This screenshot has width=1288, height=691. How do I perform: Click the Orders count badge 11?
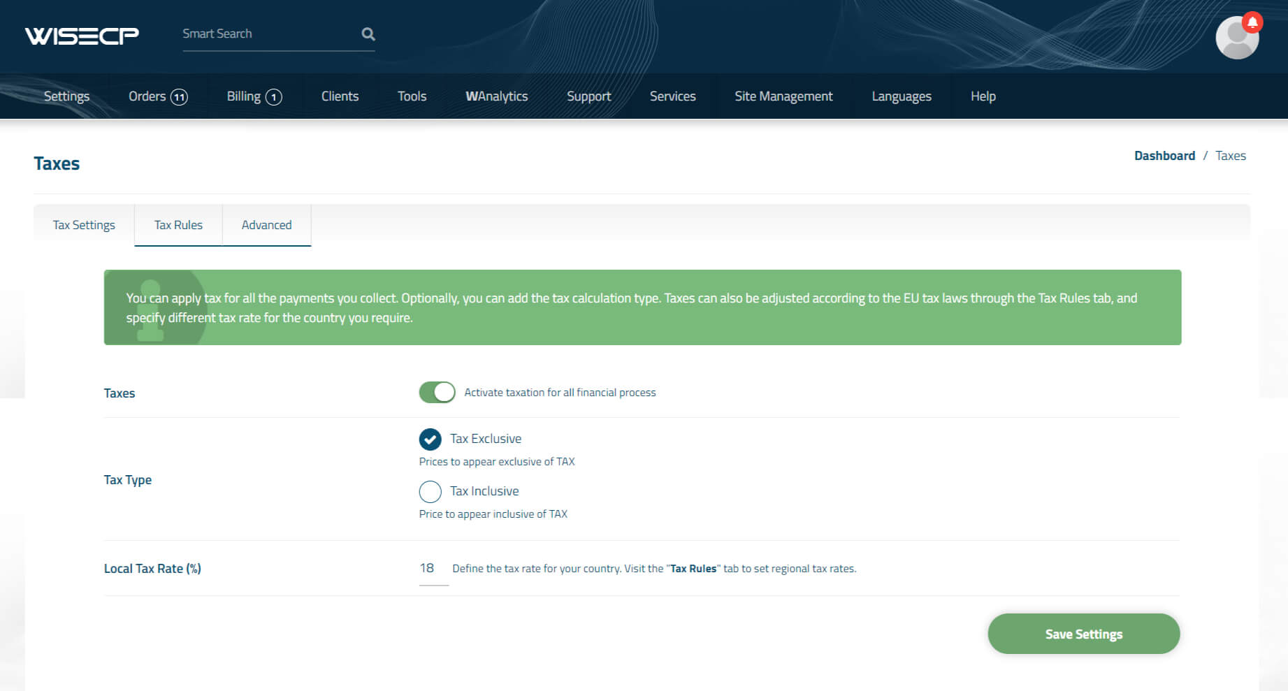point(180,97)
